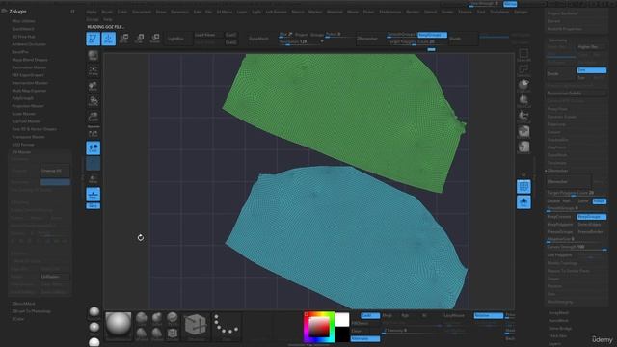Toggle Adapt in ZRemesher options
Viewport: 617px width, 347px height.
click(600, 201)
